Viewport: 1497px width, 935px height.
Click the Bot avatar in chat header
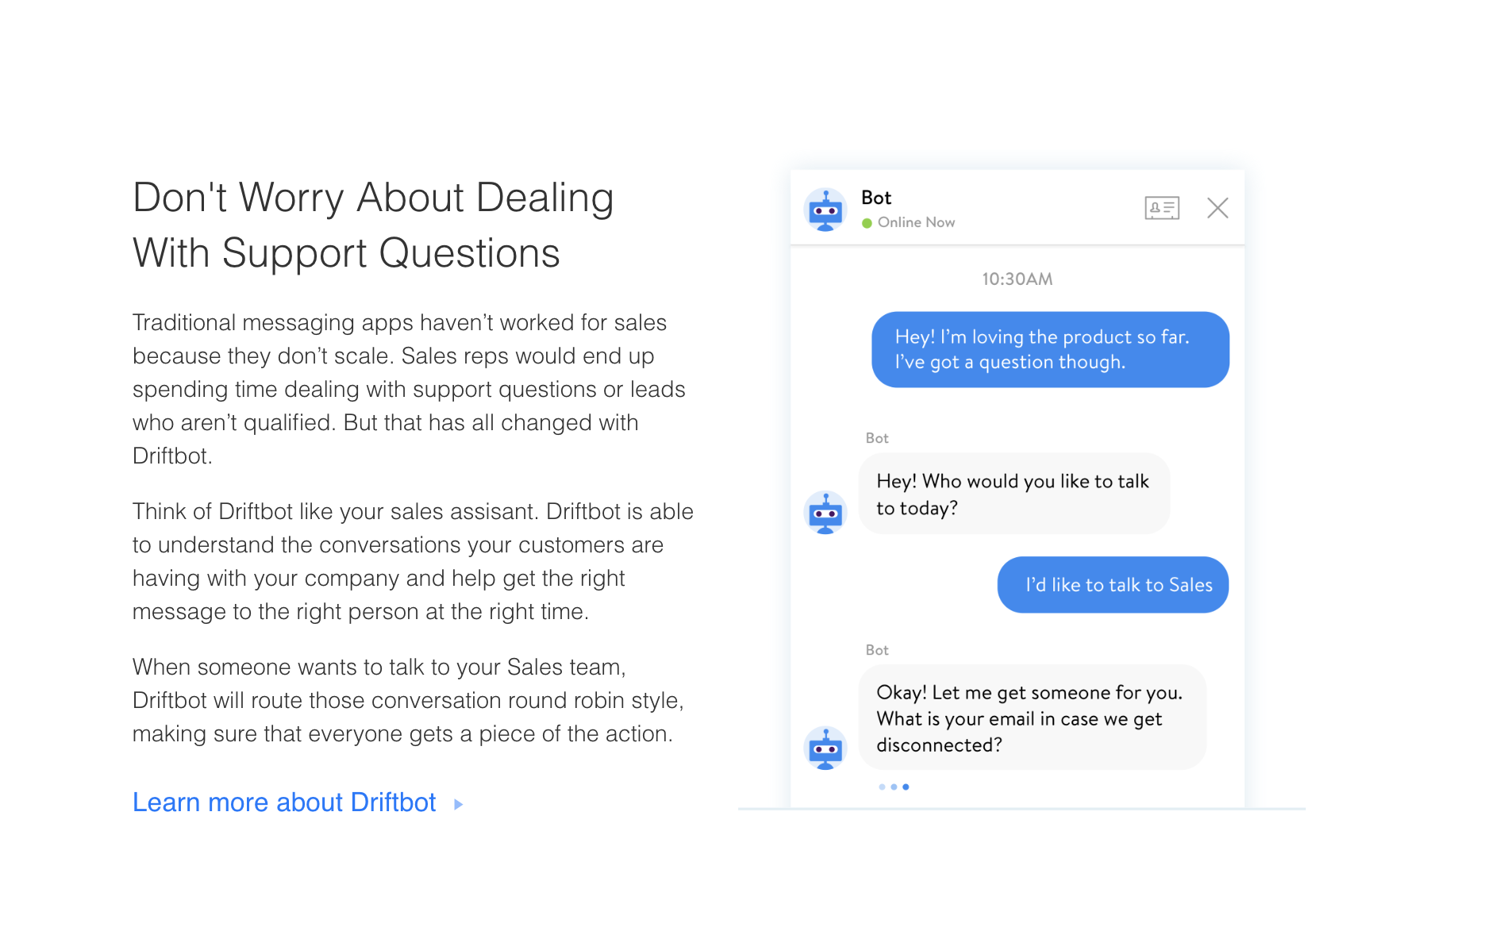click(x=825, y=210)
